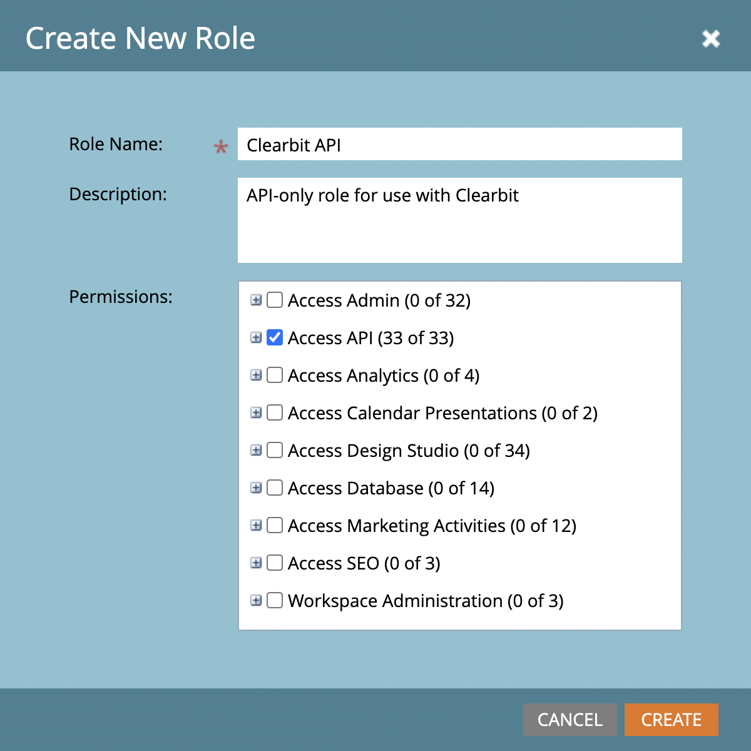751x751 pixels.
Task: Tick the Workspace Administration checkbox
Action: tap(275, 600)
